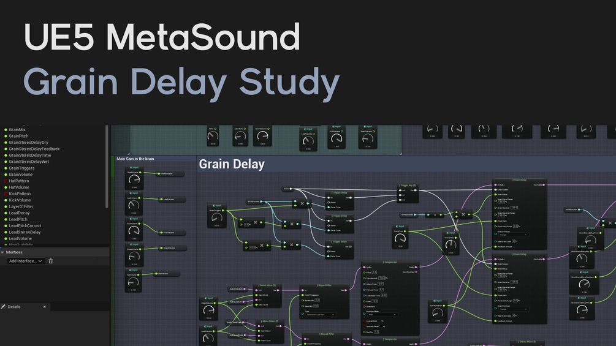Screen dimensions: 616x346
Task: Click the ChordVolume knob in Main Gain comment
Action: (x=134, y=180)
